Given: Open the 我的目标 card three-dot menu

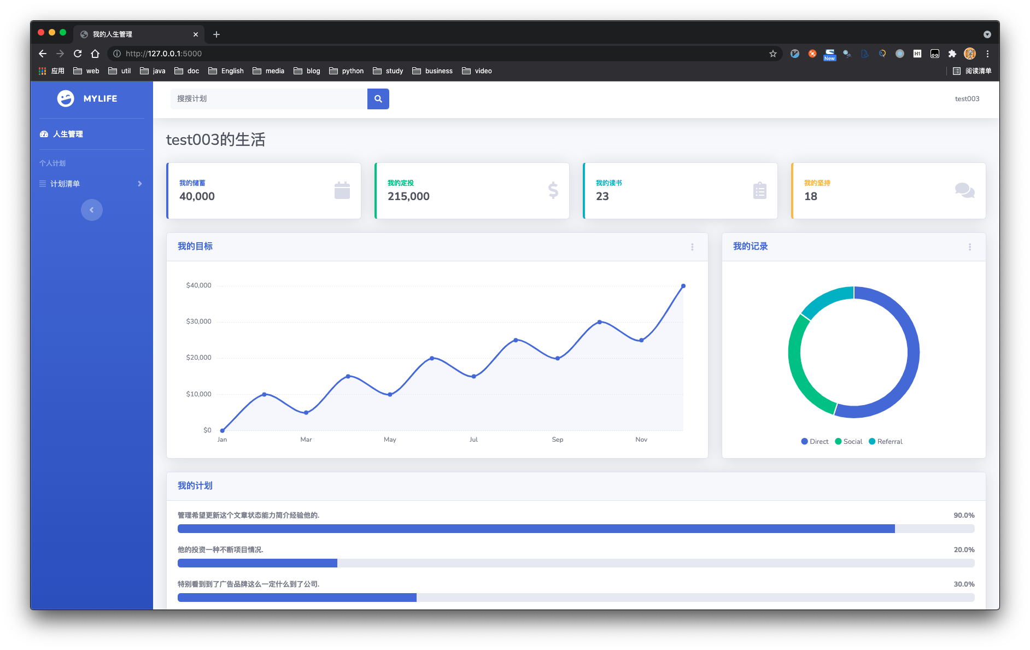Looking at the screenshot, I should point(692,247).
